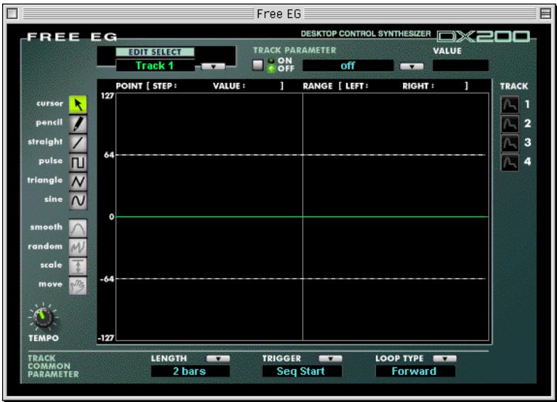Apply the smooth tool
Image resolution: width=557 pixels, height=402 pixels.
point(78,228)
